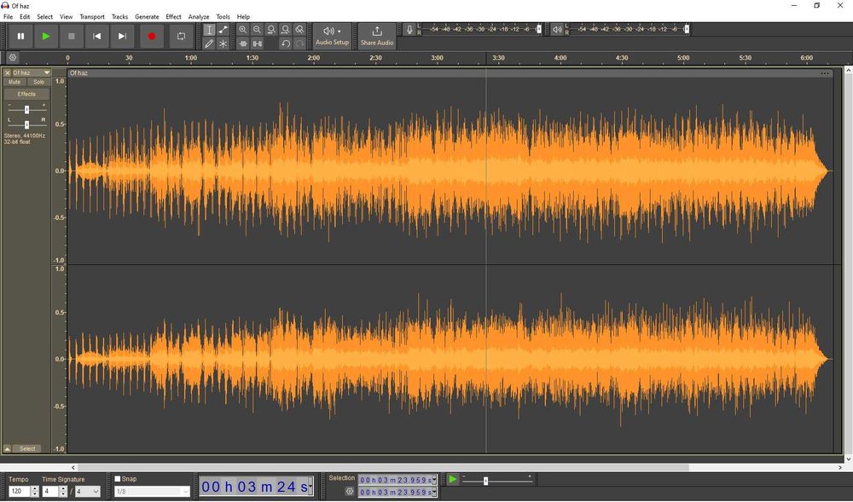
Task: Start playback with the green Play button
Action: click(x=46, y=37)
